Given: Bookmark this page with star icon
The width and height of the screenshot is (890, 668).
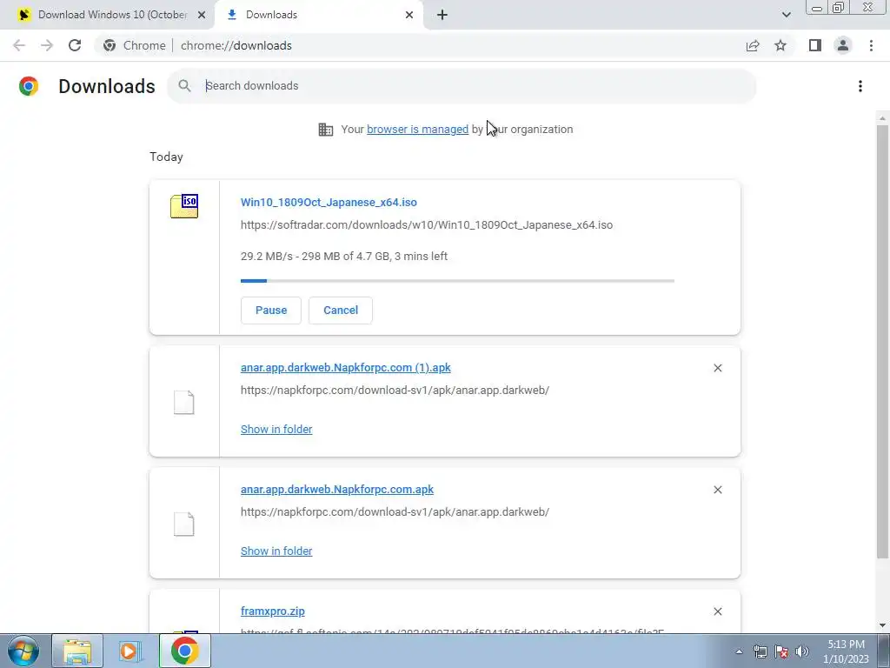Looking at the screenshot, I should pos(780,45).
